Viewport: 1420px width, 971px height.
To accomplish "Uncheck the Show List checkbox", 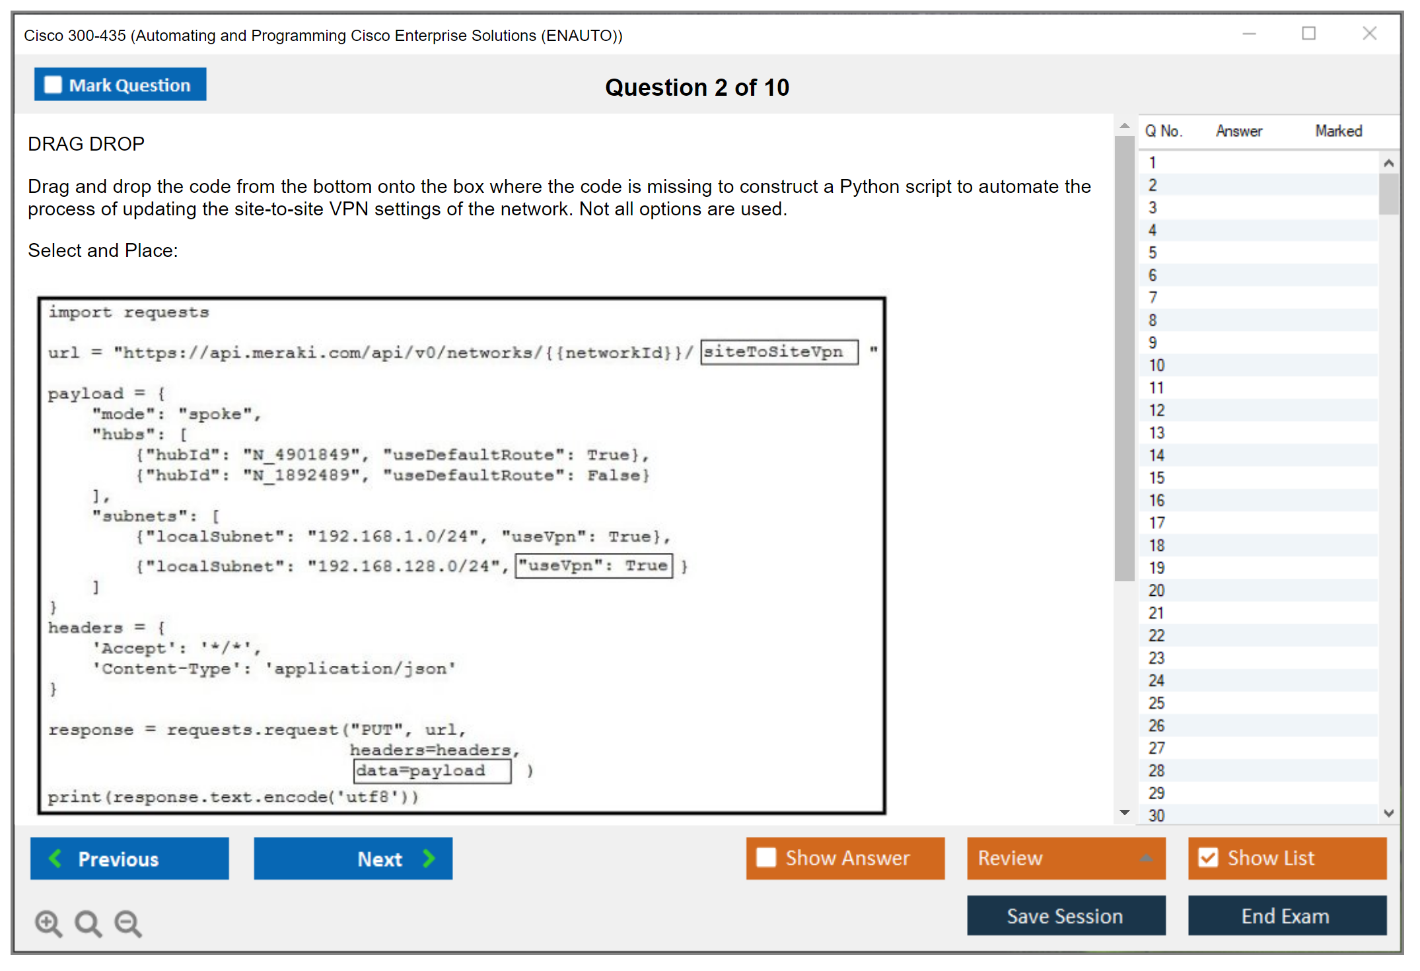I will (1208, 857).
